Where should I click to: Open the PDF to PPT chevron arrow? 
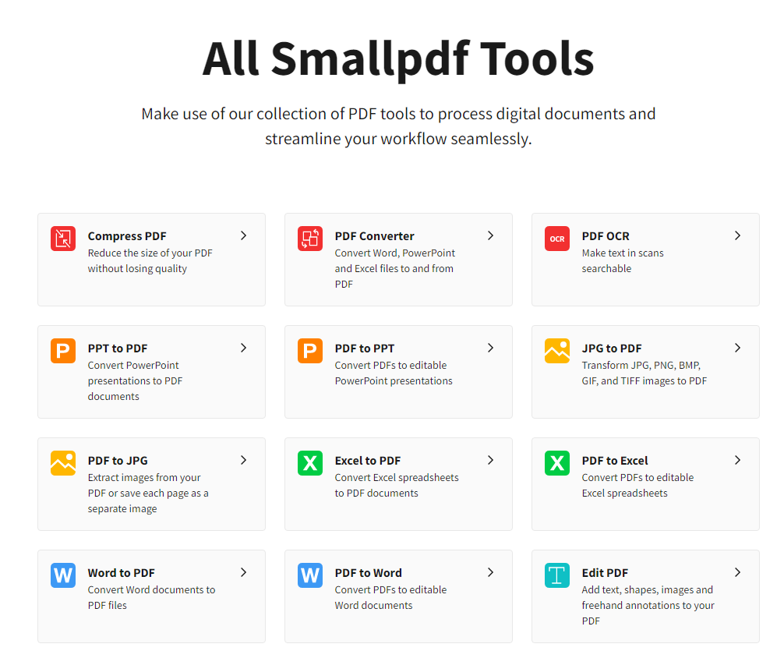pos(490,348)
